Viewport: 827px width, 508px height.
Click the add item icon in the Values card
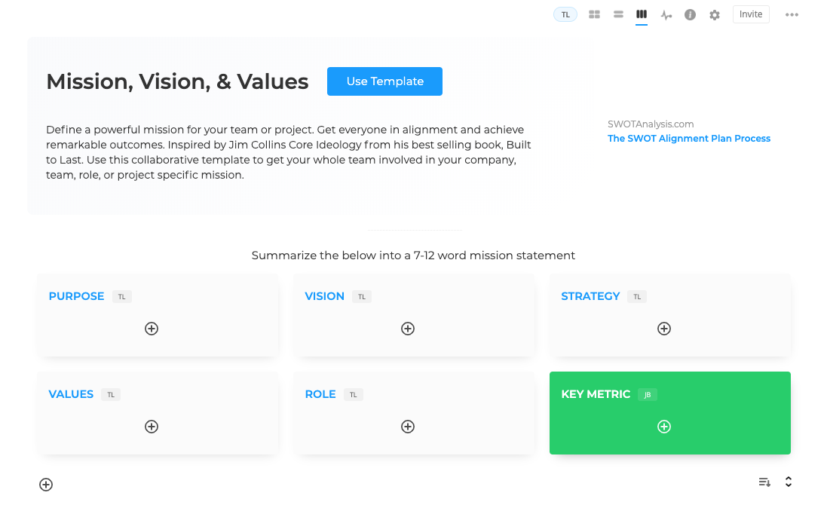tap(151, 427)
